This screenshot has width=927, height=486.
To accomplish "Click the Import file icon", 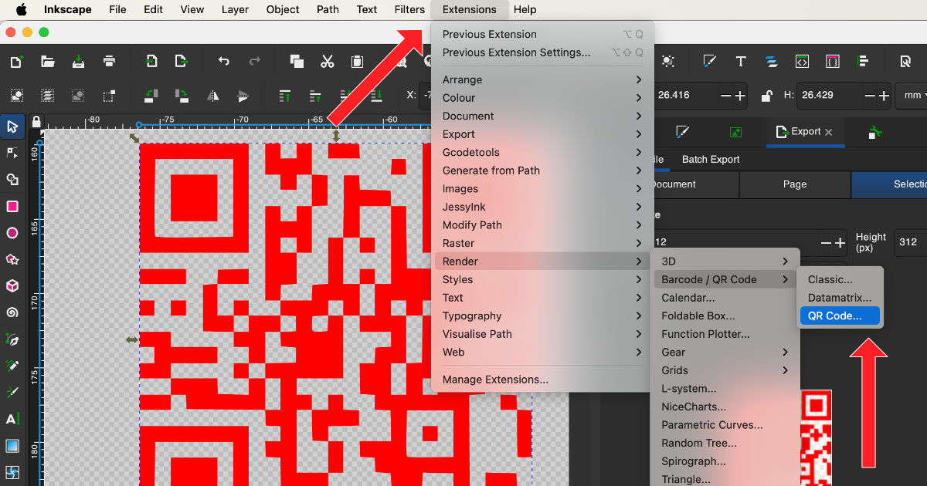I will 151,62.
